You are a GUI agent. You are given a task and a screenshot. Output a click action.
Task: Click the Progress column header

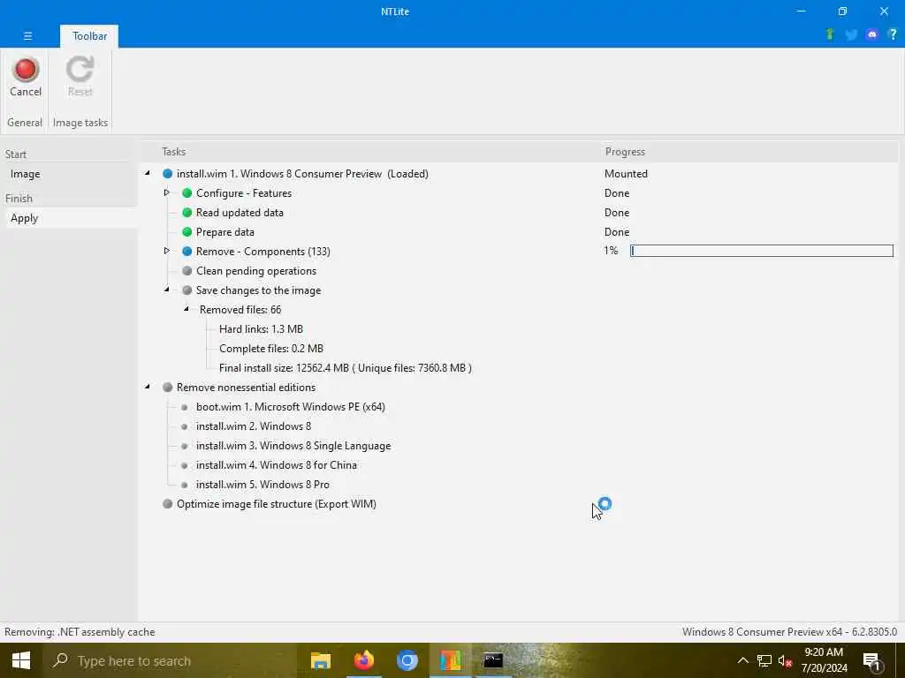click(625, 152)
